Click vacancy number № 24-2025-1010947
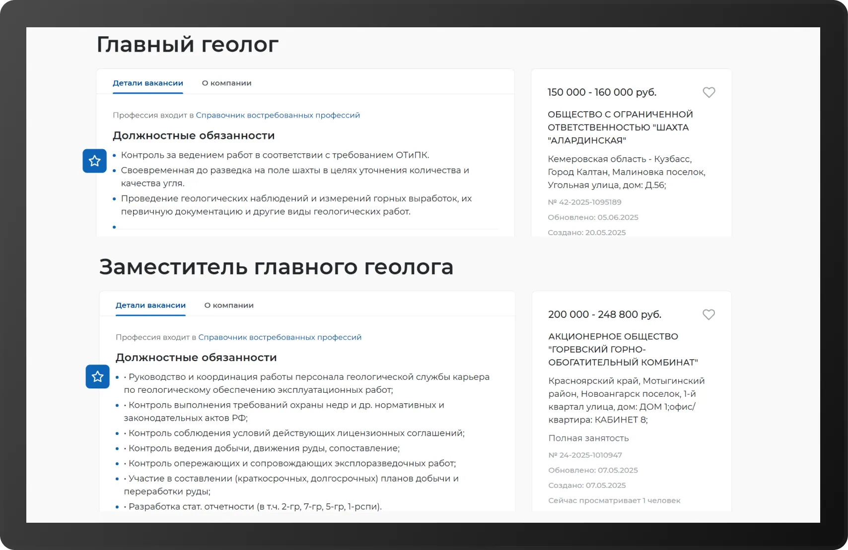848x550 pixels. pyautogui.click(x=585, y=455)
